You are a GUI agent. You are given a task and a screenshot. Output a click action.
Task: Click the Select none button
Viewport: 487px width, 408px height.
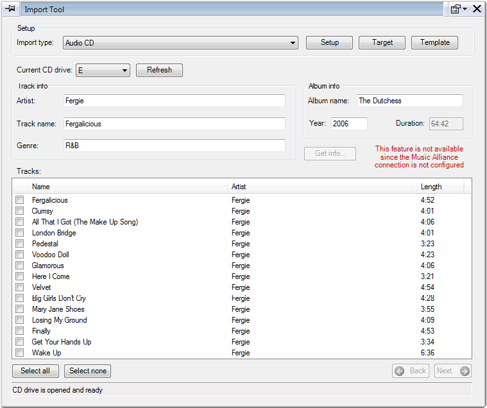coord(88,371)
